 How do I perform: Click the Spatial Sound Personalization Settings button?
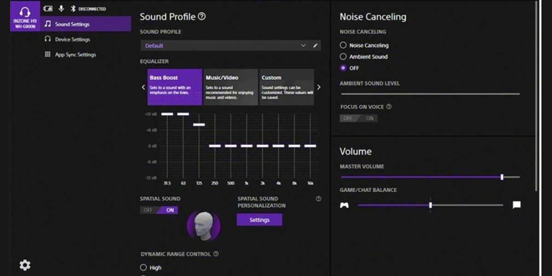(259, 220)
